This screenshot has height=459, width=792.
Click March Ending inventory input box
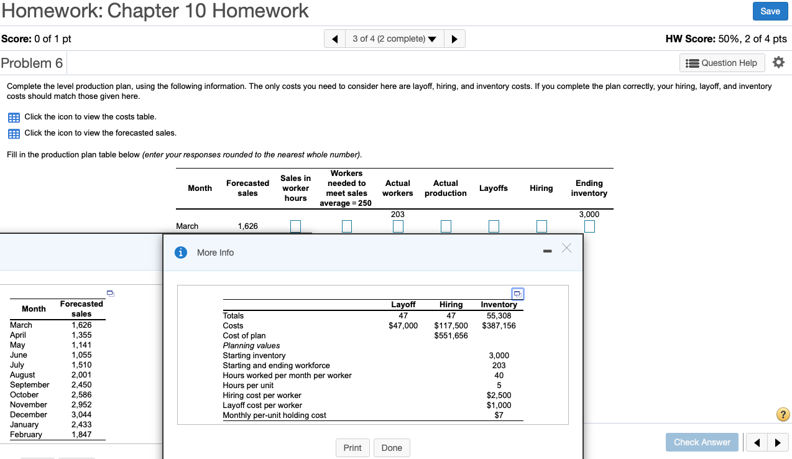[589, 226]
